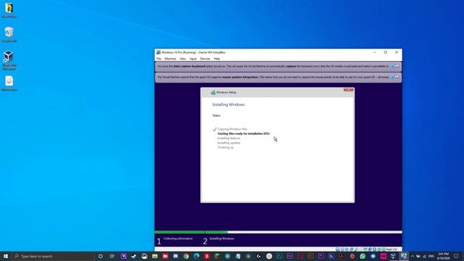Open Cortana from the taskbar
464x261 pixels.
coord(100,256)
